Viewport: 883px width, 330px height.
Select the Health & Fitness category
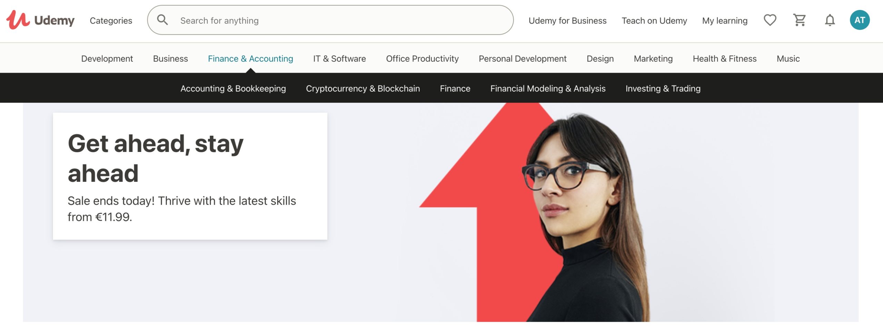tap(725, 59)
